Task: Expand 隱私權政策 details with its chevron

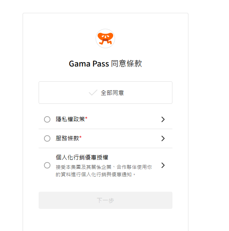Action: pos(163,119)
